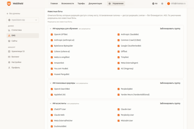Click the WebShield shield logo icon
194x129 pixels.
pos(9,4)
